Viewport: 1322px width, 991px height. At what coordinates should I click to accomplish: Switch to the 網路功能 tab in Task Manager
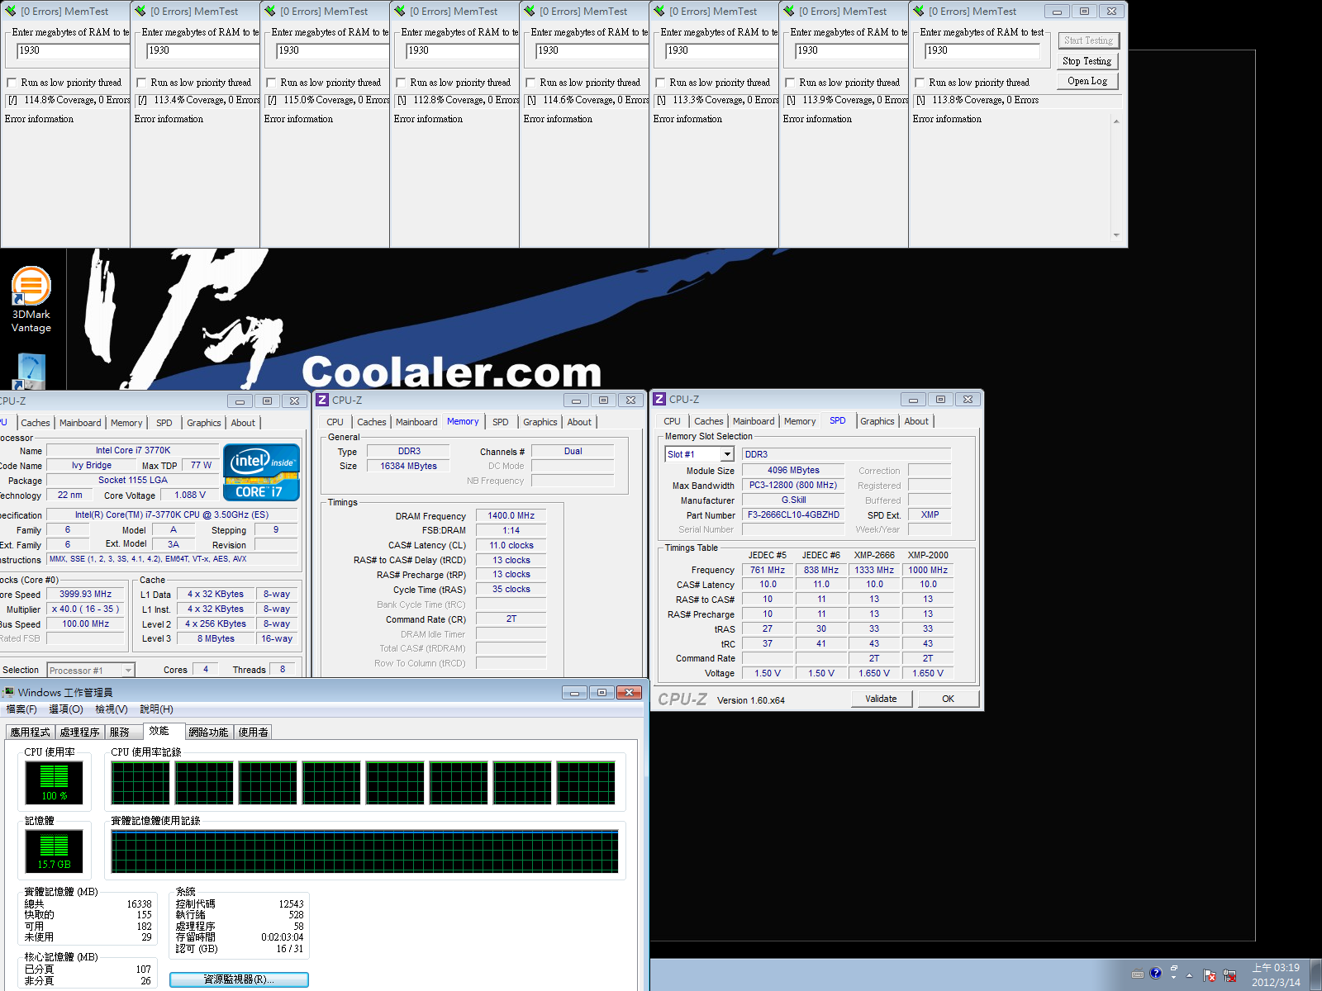tap(208, 733)
